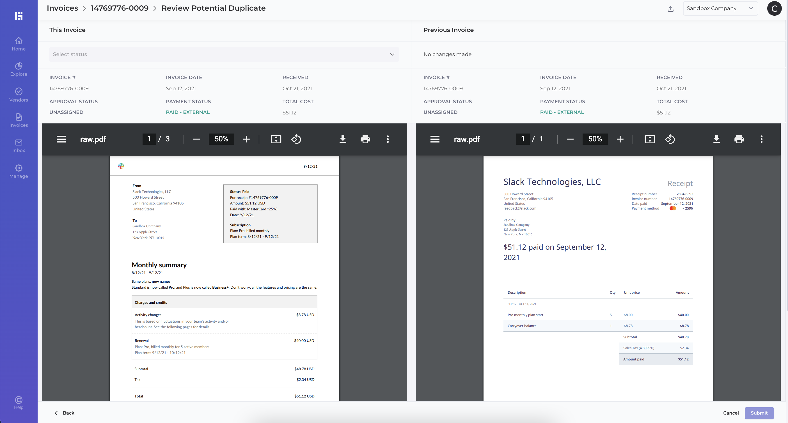Image resolution: width=788 pixels, height=423 pixels.
Task: Click the print icon on the right PDF viewer
Action: (x=739, y=139)
